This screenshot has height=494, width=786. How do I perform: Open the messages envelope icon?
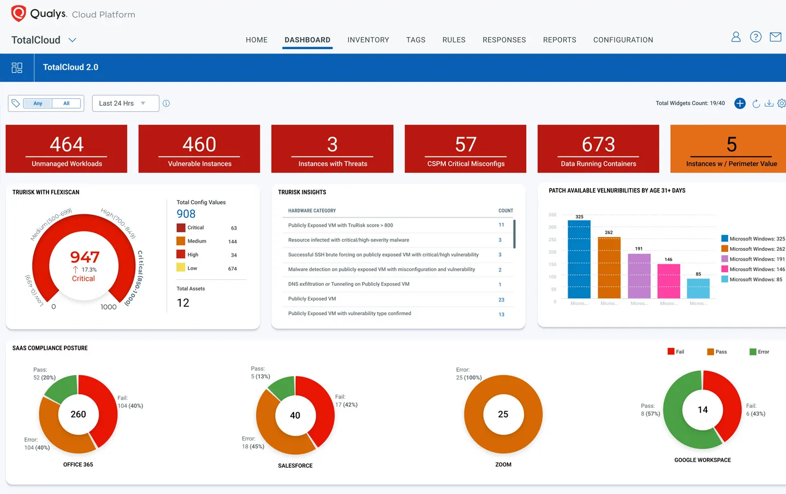(775, 37)
